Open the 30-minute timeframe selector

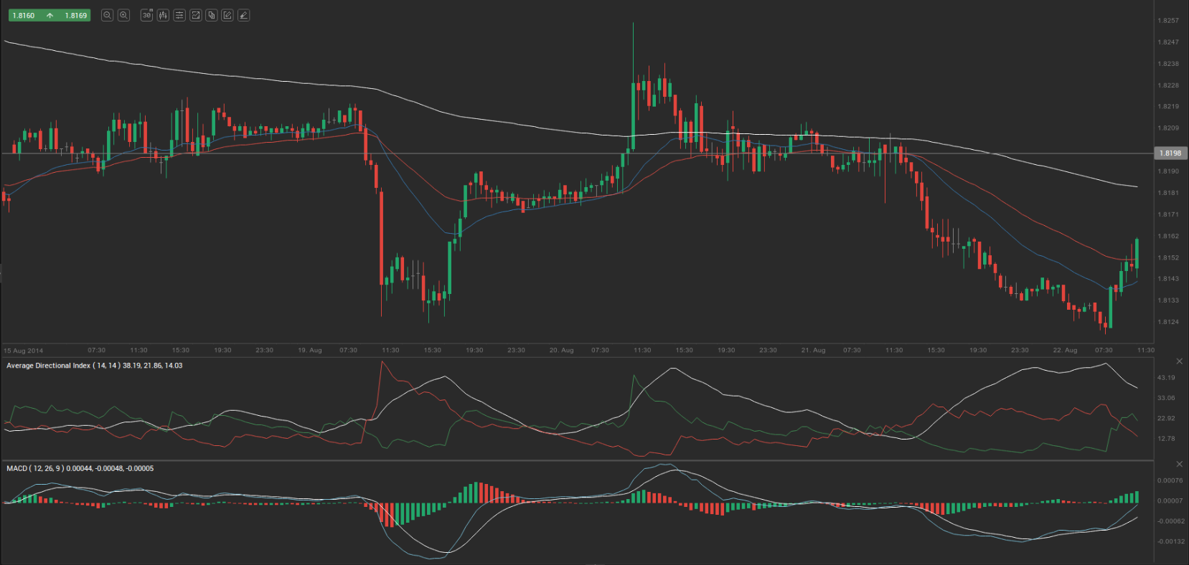coord(146,15)
